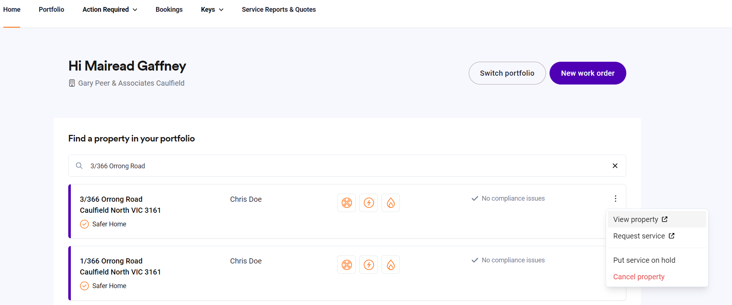Click the search magnifier icon
The image size is (732, 305).
point(79,166)
